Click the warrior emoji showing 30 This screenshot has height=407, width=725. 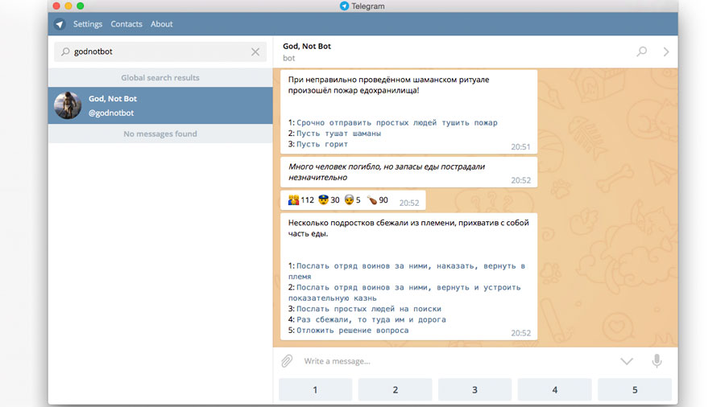(323, 199)
